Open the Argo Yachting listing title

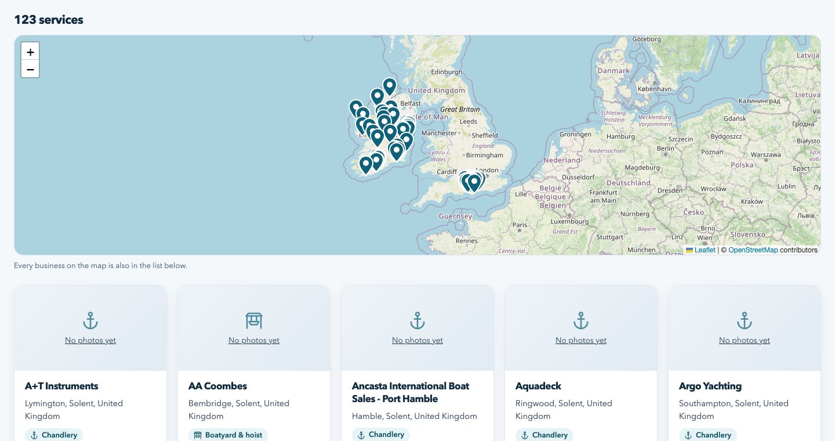click(710, 386)
